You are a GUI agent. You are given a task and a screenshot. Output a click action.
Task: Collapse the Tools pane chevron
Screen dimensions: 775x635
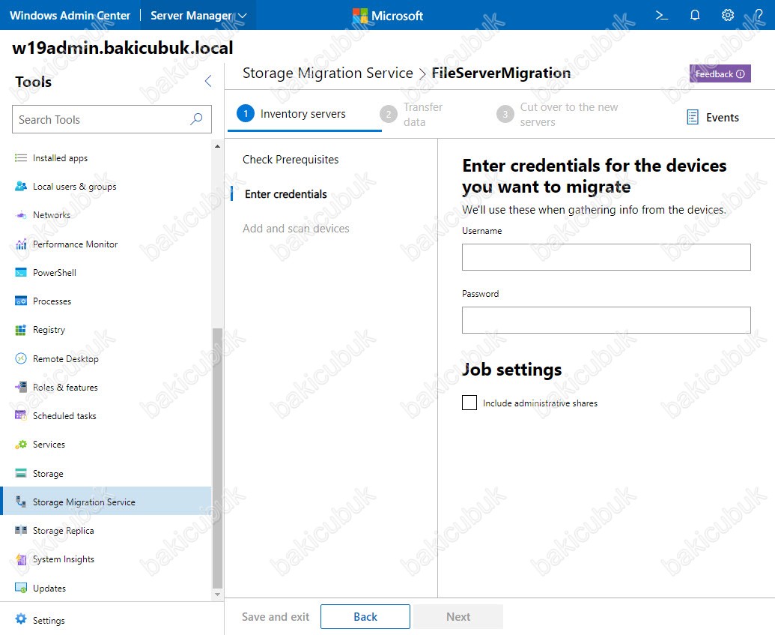point(208,81)
